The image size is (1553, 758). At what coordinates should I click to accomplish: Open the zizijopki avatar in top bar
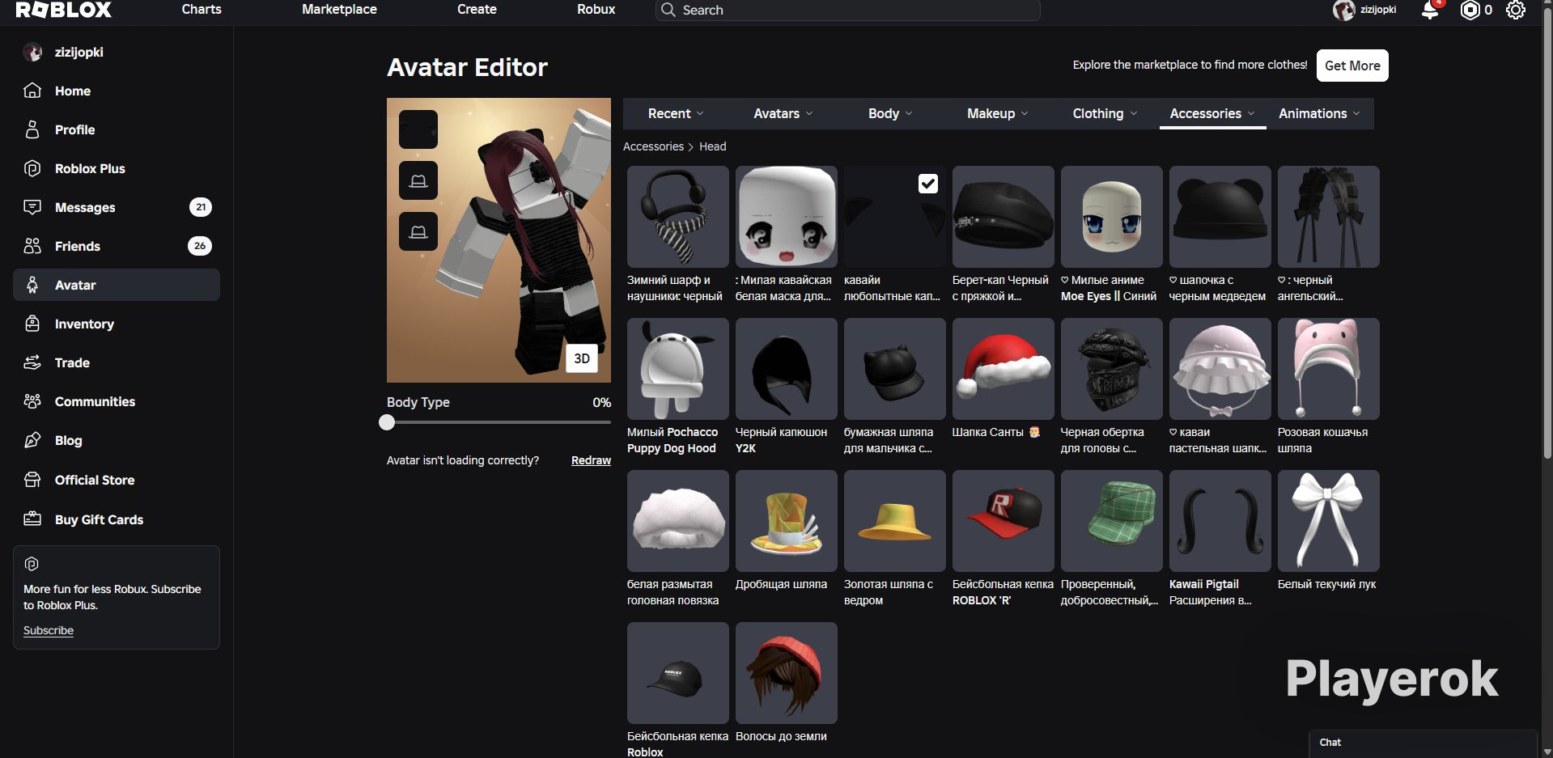(x=1344, y=10)
